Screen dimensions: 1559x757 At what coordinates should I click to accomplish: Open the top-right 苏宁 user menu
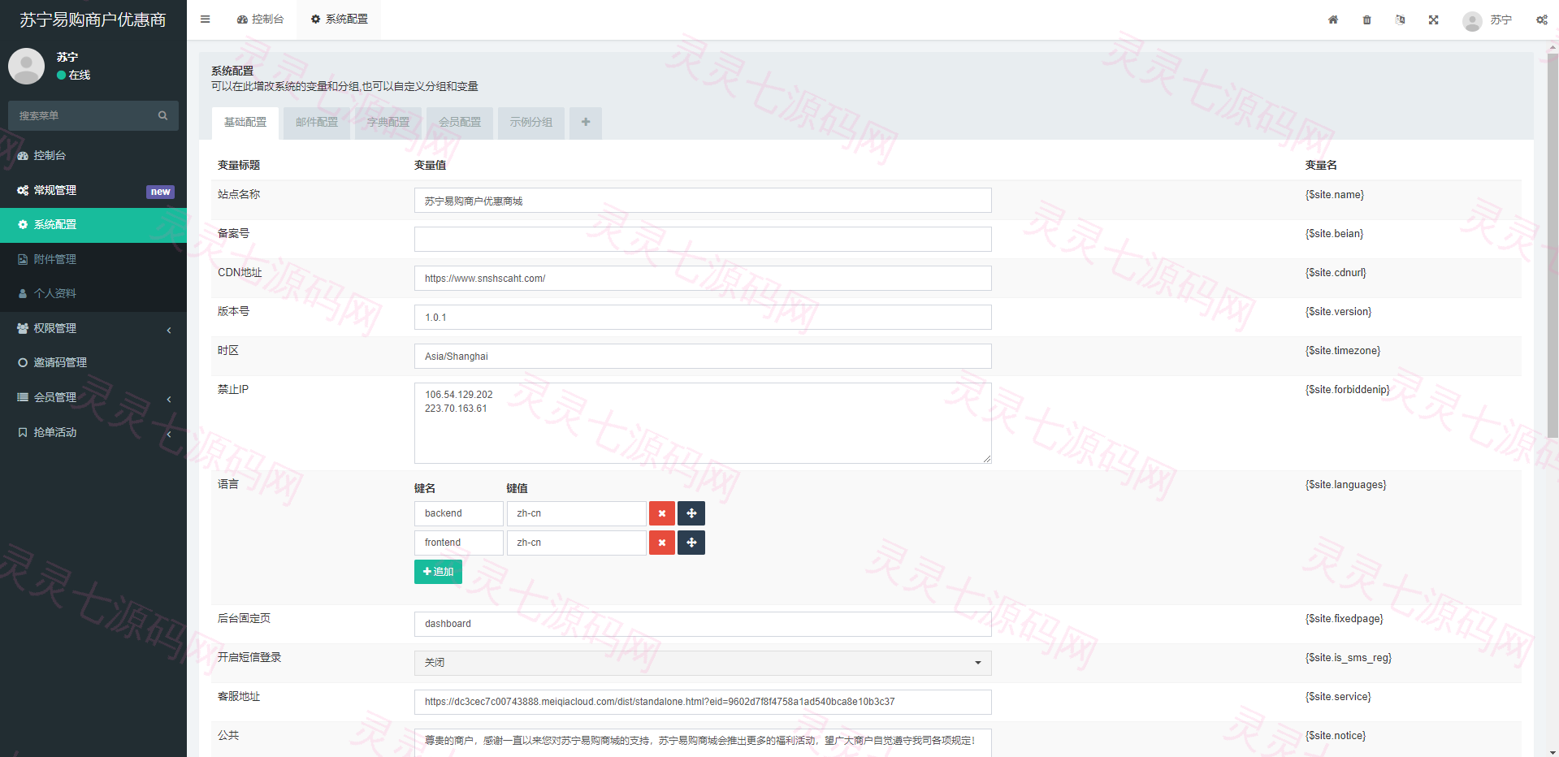coord(1488,20)
